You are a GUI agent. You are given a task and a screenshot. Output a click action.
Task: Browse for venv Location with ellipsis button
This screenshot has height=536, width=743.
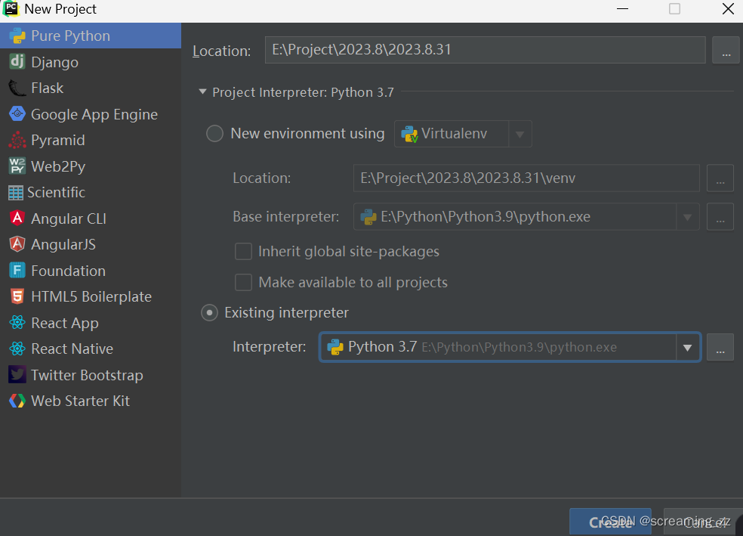coord(720,178)
